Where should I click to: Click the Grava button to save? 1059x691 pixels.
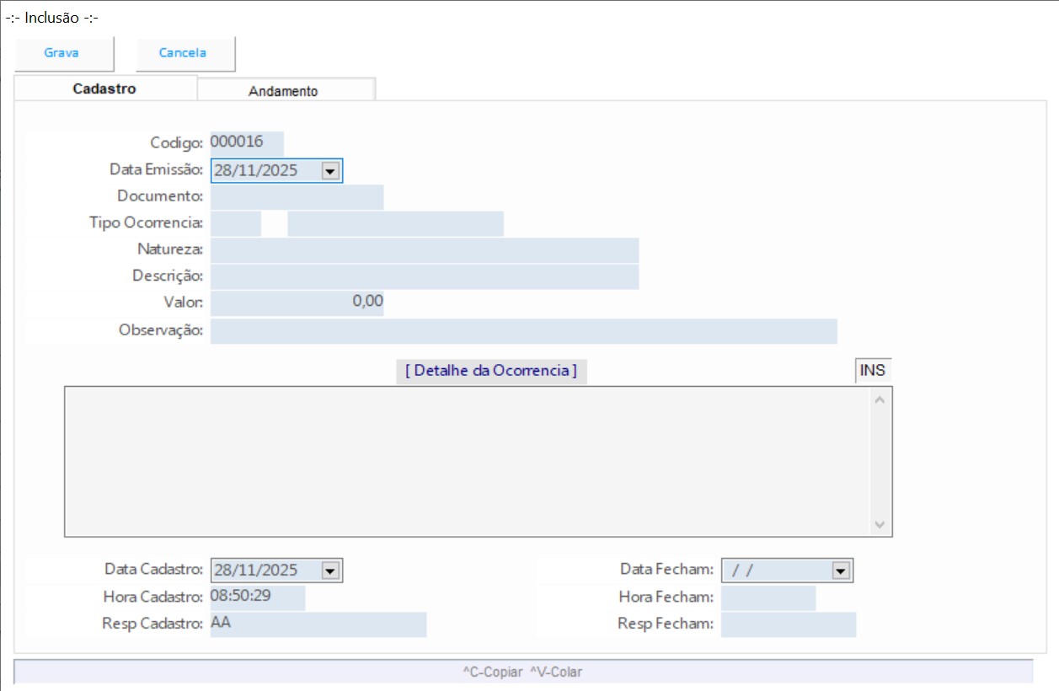(62, 53)
